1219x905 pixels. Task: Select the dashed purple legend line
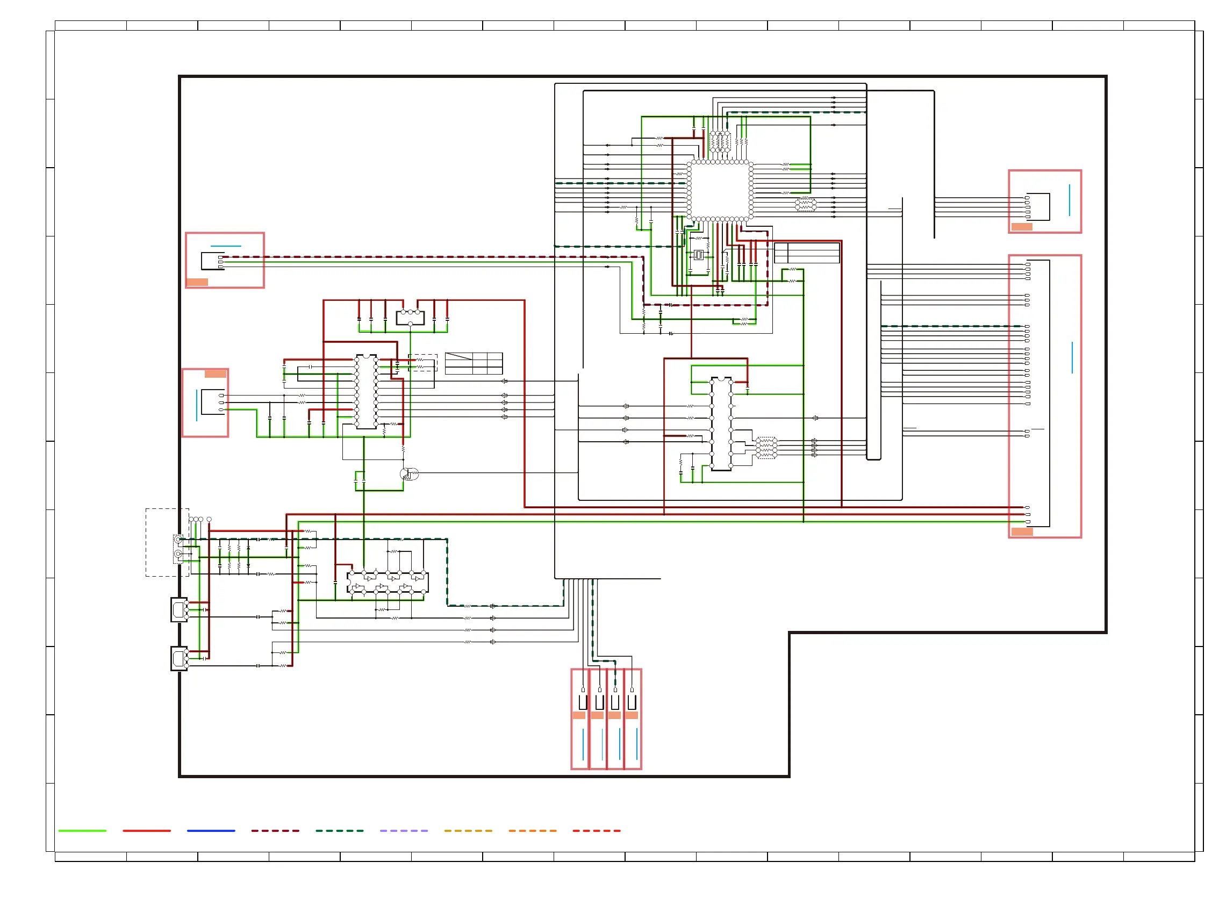[404, 831]
